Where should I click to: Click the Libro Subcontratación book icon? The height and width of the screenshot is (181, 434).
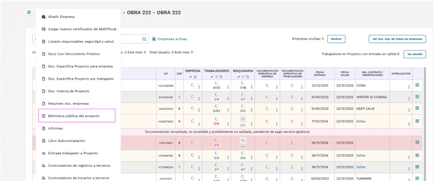pyautogui.click(x=44, y=141)
